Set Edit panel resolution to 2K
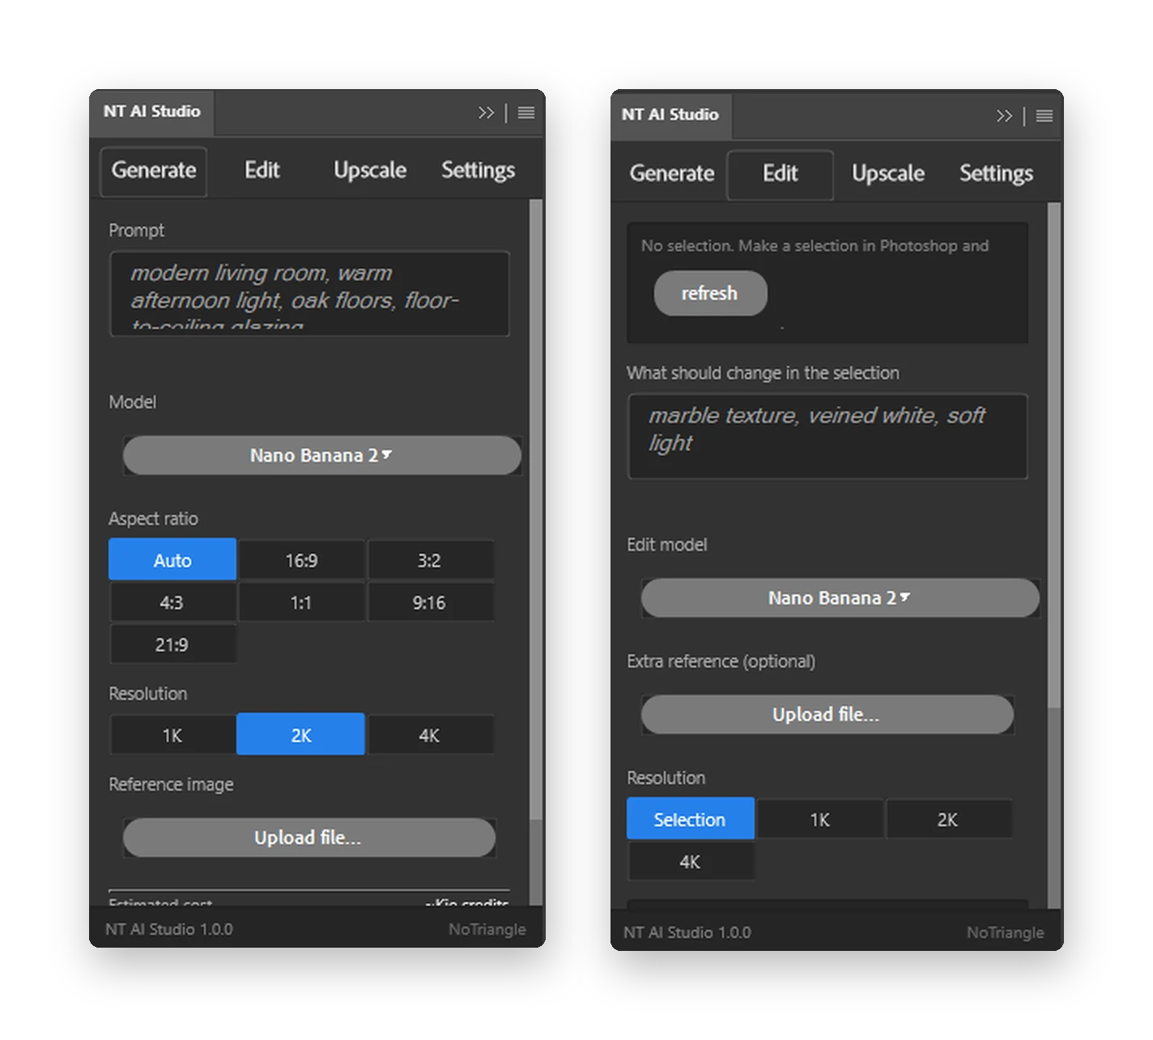The height and width of the screenshot is (1040, 1153). [948, 819]
